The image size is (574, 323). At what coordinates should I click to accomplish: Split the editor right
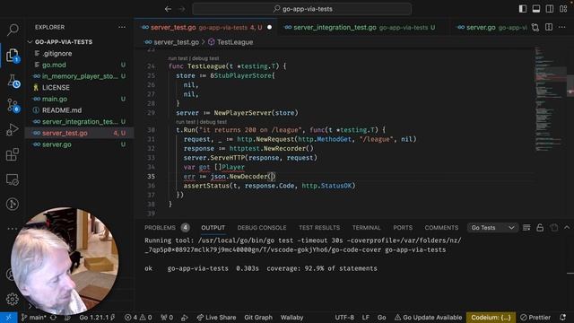[549, 27]
